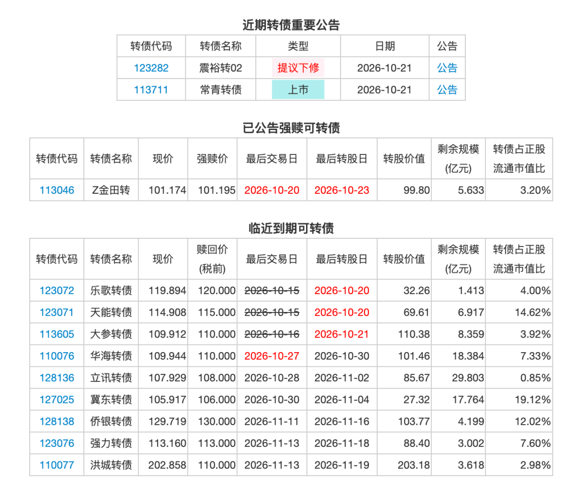Click Z金田转 last trading date 2026-10-20
Image resolution: width=585 pixels, height=487 pixels.
tap(272, 190)
